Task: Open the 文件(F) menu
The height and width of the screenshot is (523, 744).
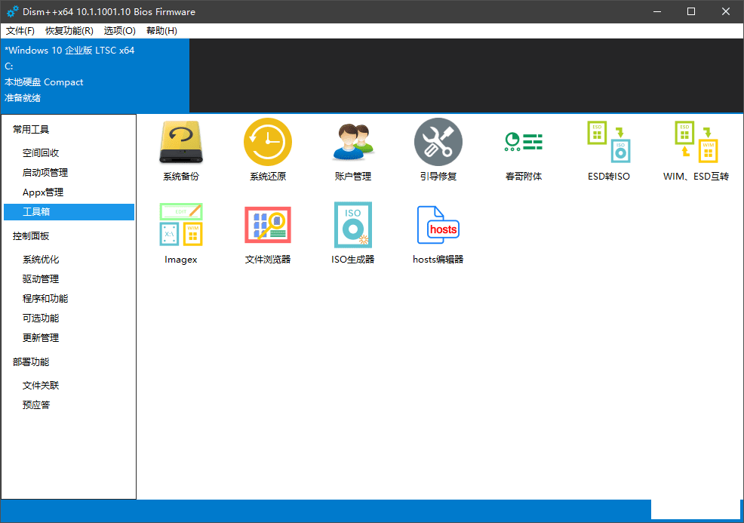Action: 20,31
